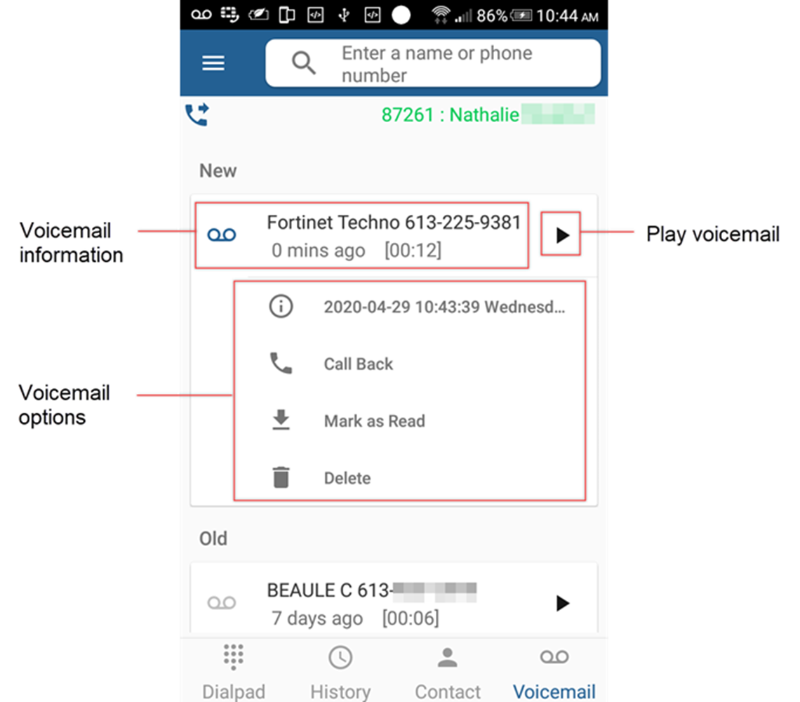Tap the trash icon next to Delete

click(x=281, y=477)
